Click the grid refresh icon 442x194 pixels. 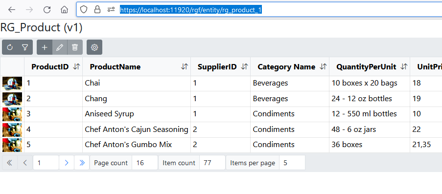pos(10,47)
